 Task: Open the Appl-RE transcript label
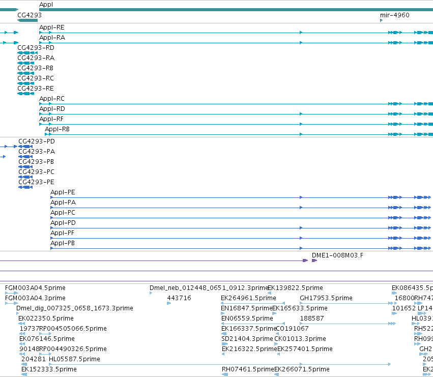coord(51,27)
